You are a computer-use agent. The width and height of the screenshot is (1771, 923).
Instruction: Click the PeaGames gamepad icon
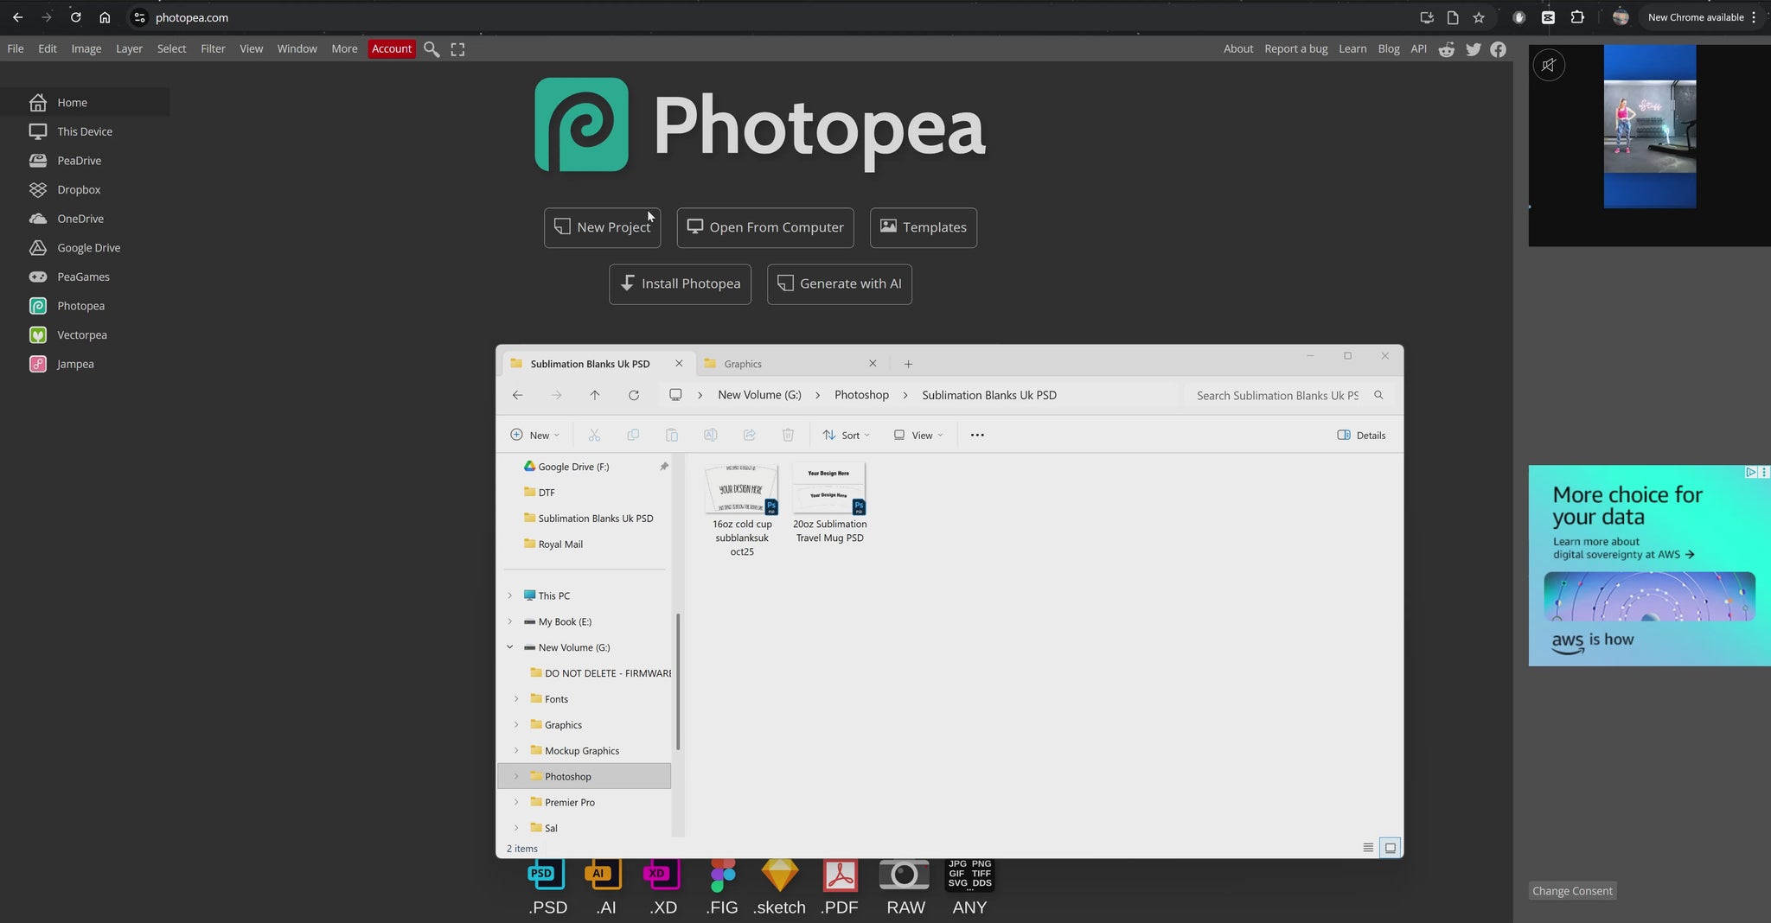click(x=38, y=277)
